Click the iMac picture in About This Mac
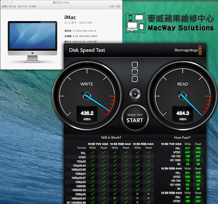 (32, 42)
